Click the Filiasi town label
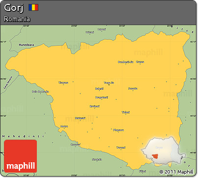This screenshot has height=178, width=198. (142, 171)
